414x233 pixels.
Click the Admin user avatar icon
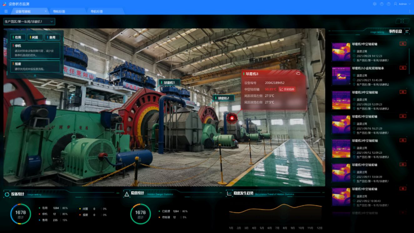[396, 4]
